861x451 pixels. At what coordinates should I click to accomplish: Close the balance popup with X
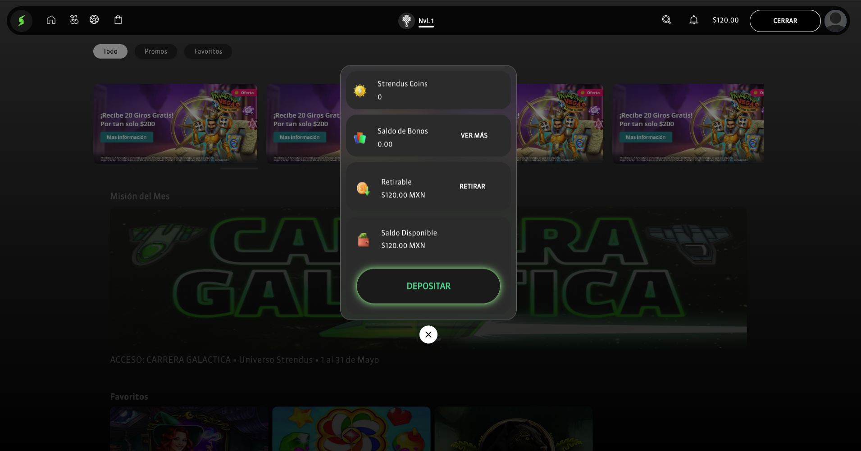(428, 334)
